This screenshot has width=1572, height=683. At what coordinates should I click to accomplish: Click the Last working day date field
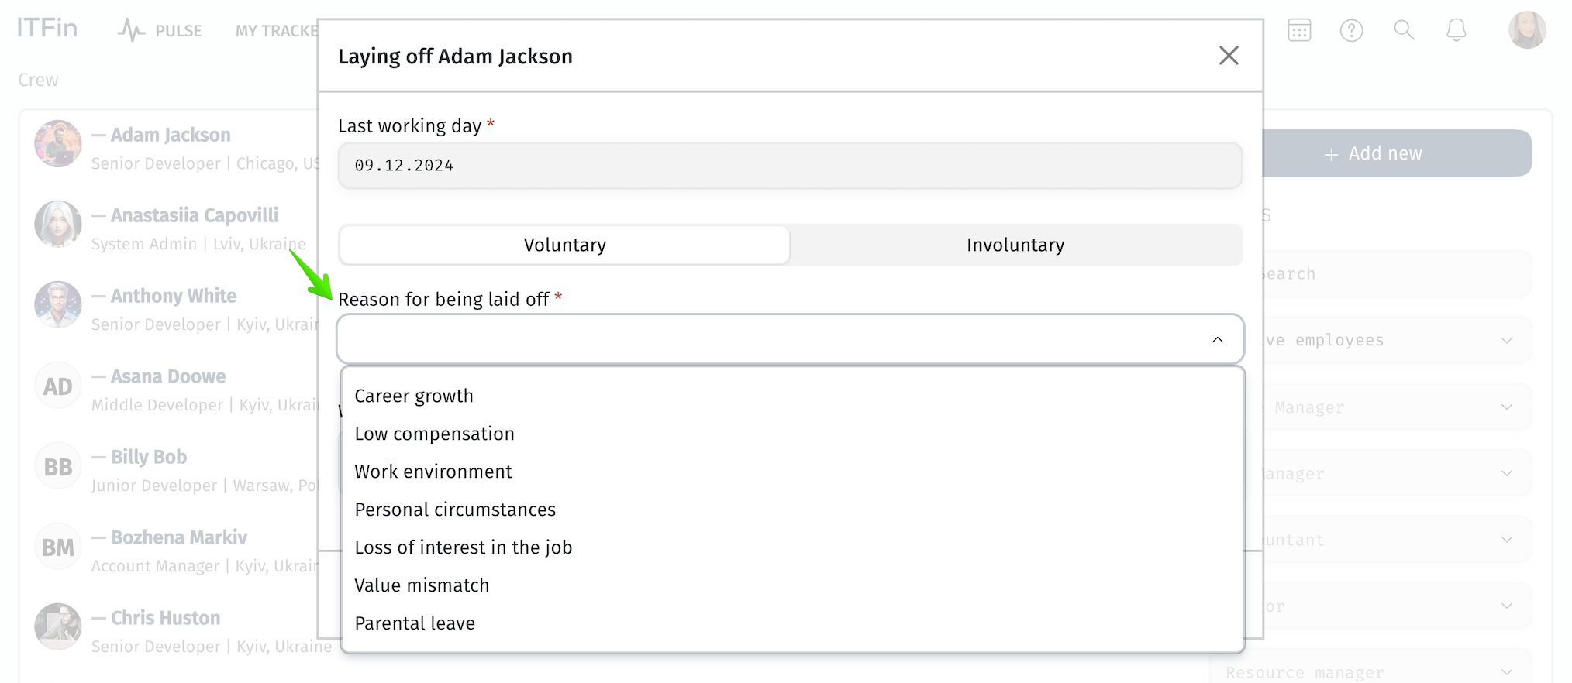coord(790,165)
